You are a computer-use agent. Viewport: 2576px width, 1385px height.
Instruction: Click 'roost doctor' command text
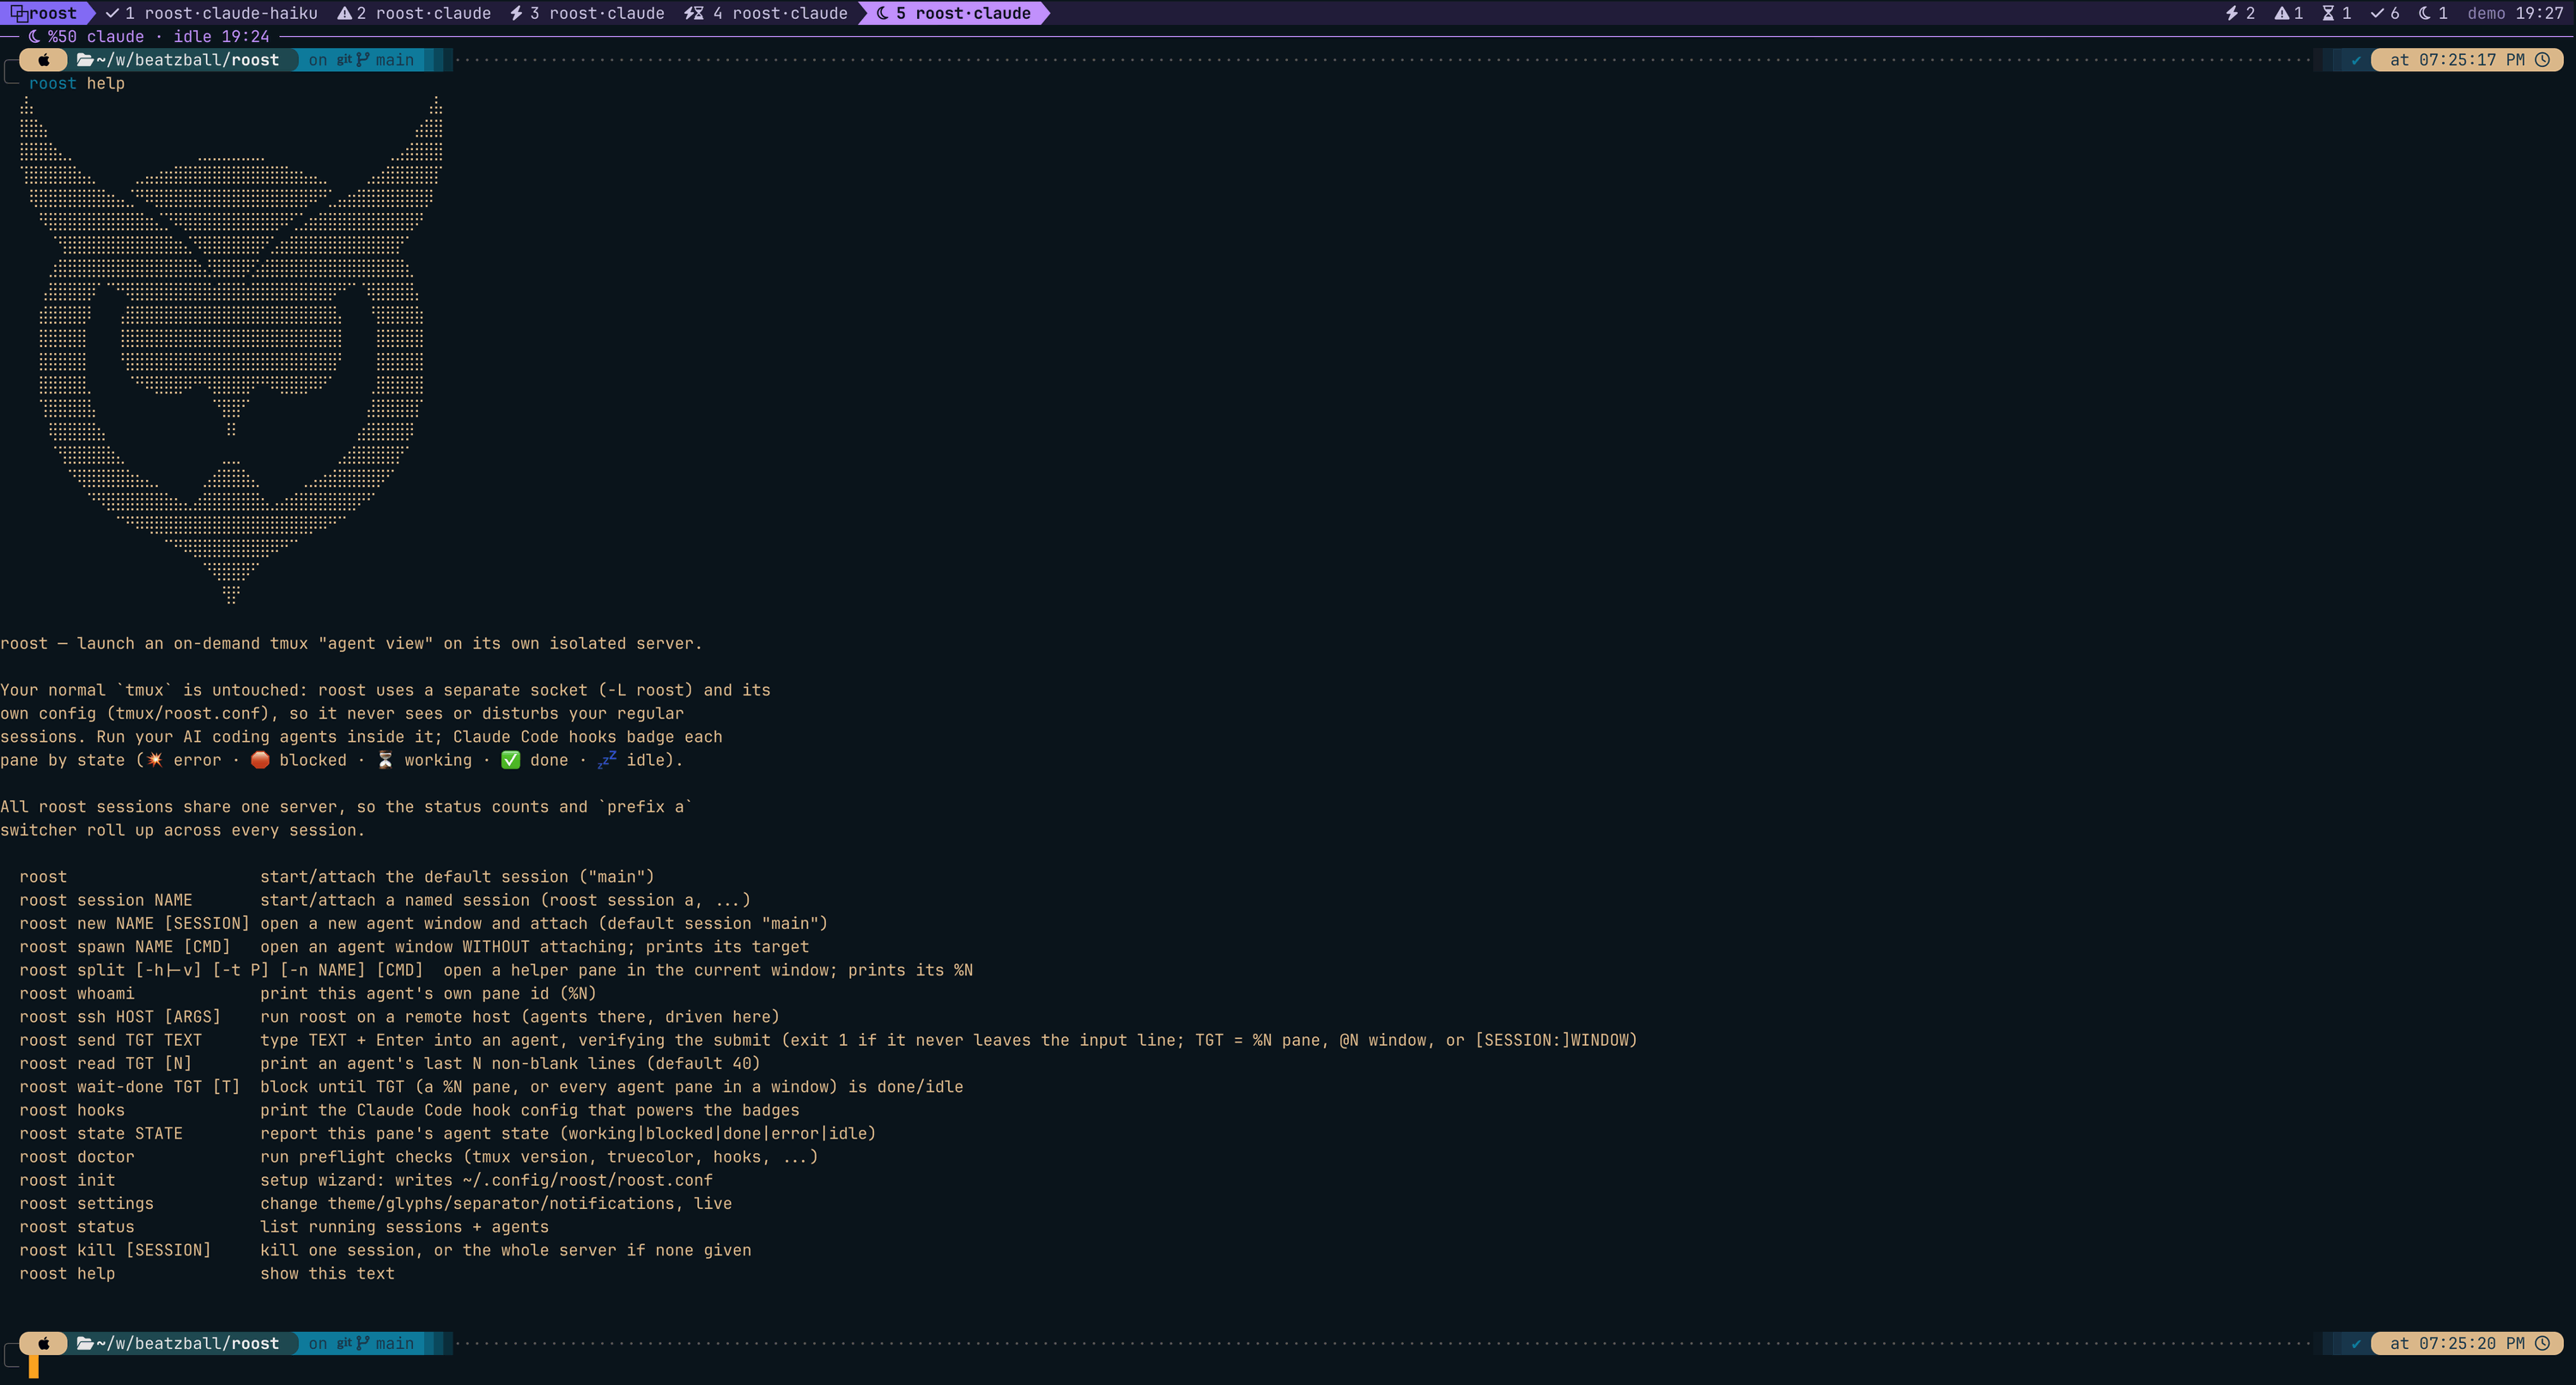pos(77,1157)
